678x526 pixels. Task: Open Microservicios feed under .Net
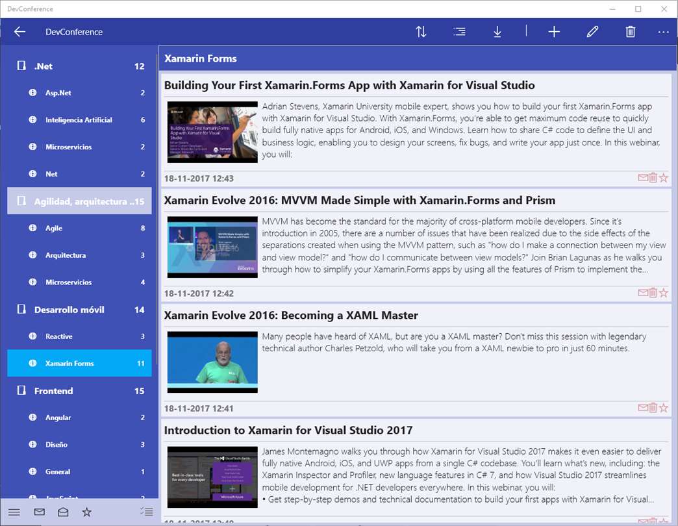(80, 147)
